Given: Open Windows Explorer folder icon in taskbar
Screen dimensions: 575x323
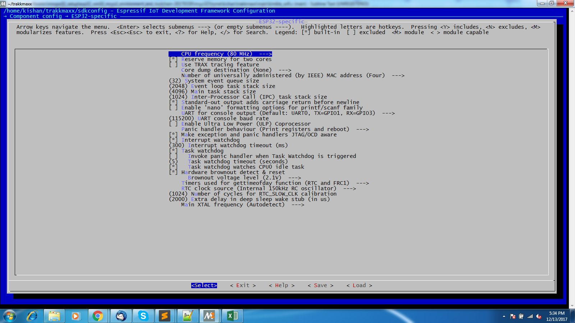Looking at the screenshot, I should click(x=54, y=316).
